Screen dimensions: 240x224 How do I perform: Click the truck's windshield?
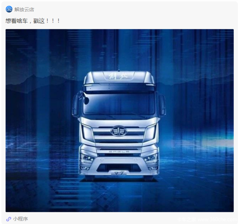[119, 104]
